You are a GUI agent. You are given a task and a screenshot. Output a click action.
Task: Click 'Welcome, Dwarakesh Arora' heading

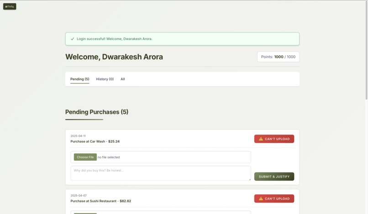(x=114, y=57)
